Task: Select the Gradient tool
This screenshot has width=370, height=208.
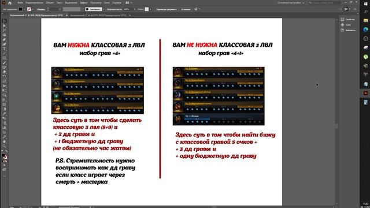Action: (x=4, y=109)
